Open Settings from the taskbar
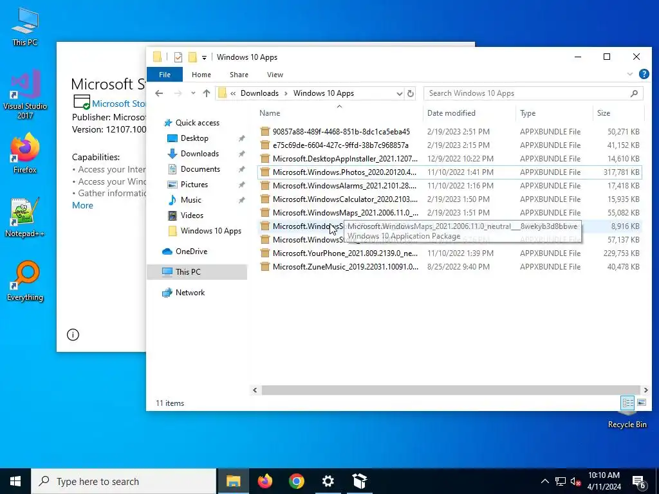The height and width of the screenshot is (494, 659). 328,481
